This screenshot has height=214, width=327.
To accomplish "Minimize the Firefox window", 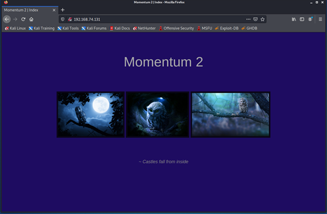I will point(311,2).
